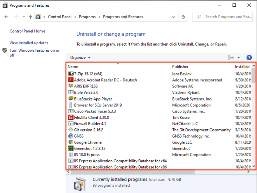This screenshot has width=257, height=193.
Task: Click Control Panel in the breadcrumb
Action: coord(60,17)
